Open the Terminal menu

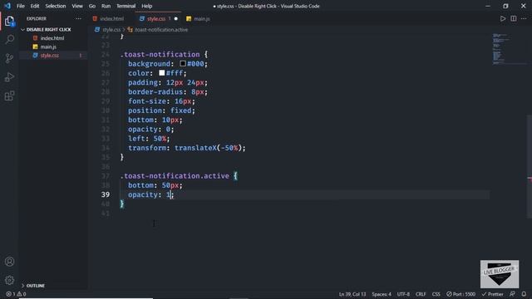point(126,6)
